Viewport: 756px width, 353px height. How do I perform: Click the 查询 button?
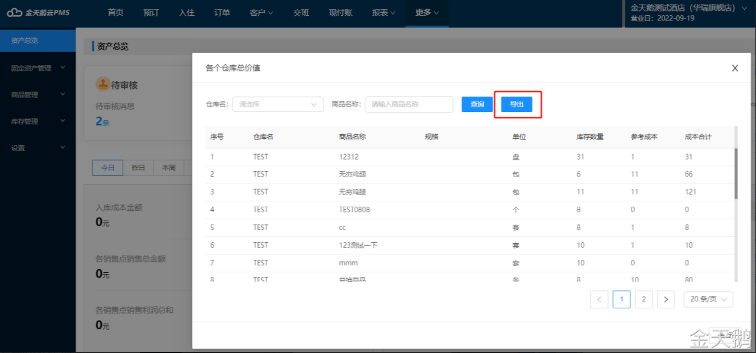pos(477,104)
